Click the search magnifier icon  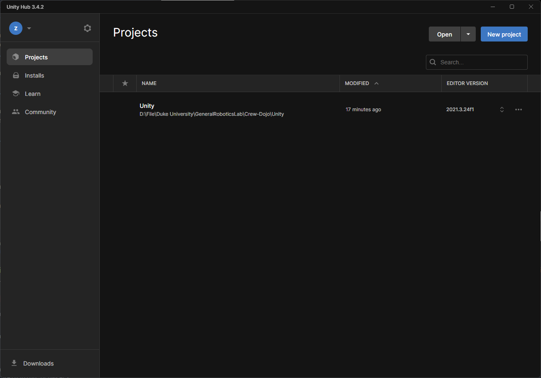(433, 62)
